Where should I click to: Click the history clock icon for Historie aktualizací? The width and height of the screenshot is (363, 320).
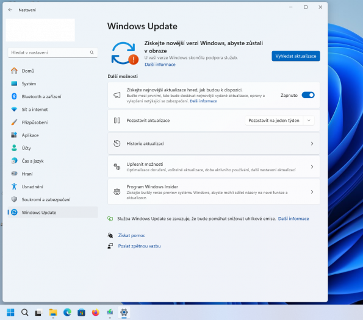(117, 144)
